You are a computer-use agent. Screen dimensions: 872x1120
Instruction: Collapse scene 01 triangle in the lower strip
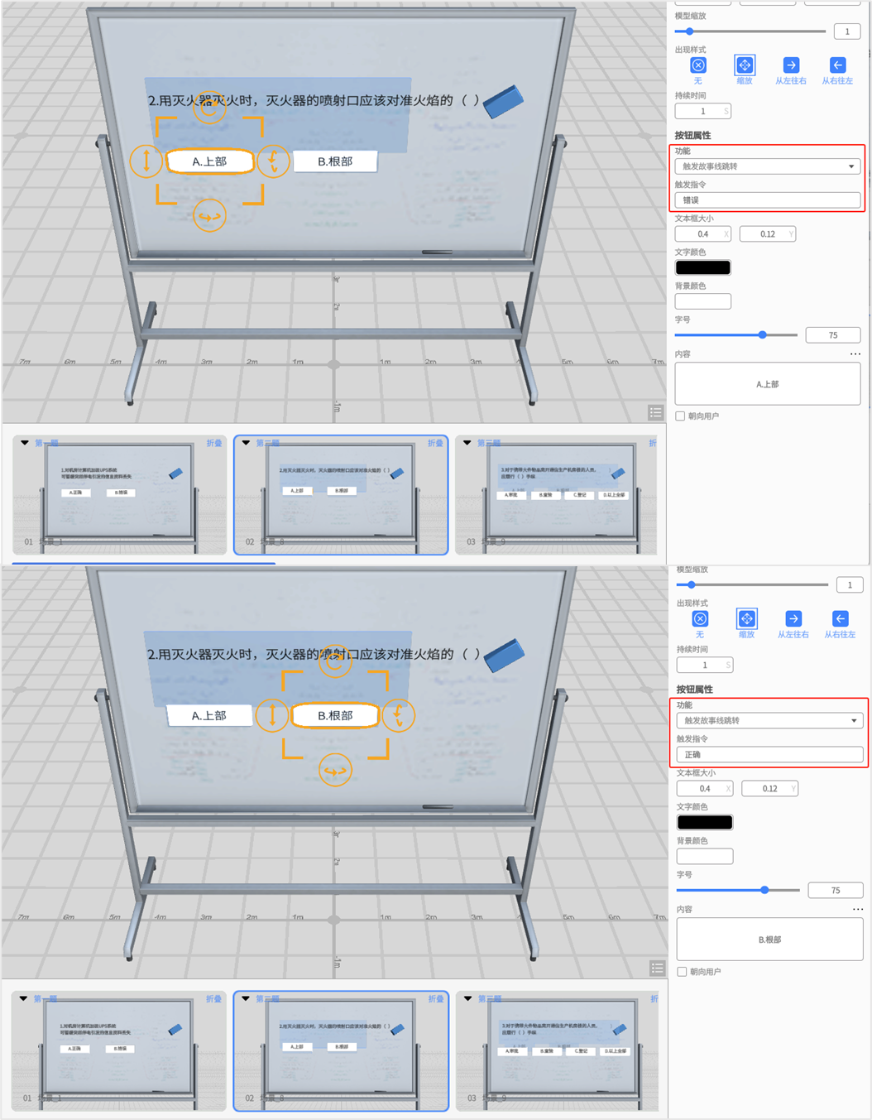coord(24,998)
